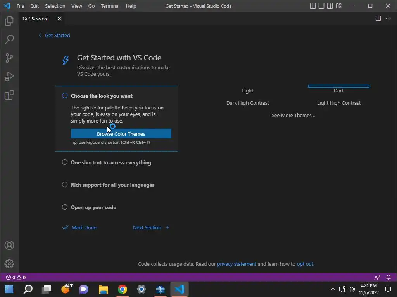The width and height of the screenshot is (397, 297).
Task: Open Windows taskbar search
Action: click(28, 289)
